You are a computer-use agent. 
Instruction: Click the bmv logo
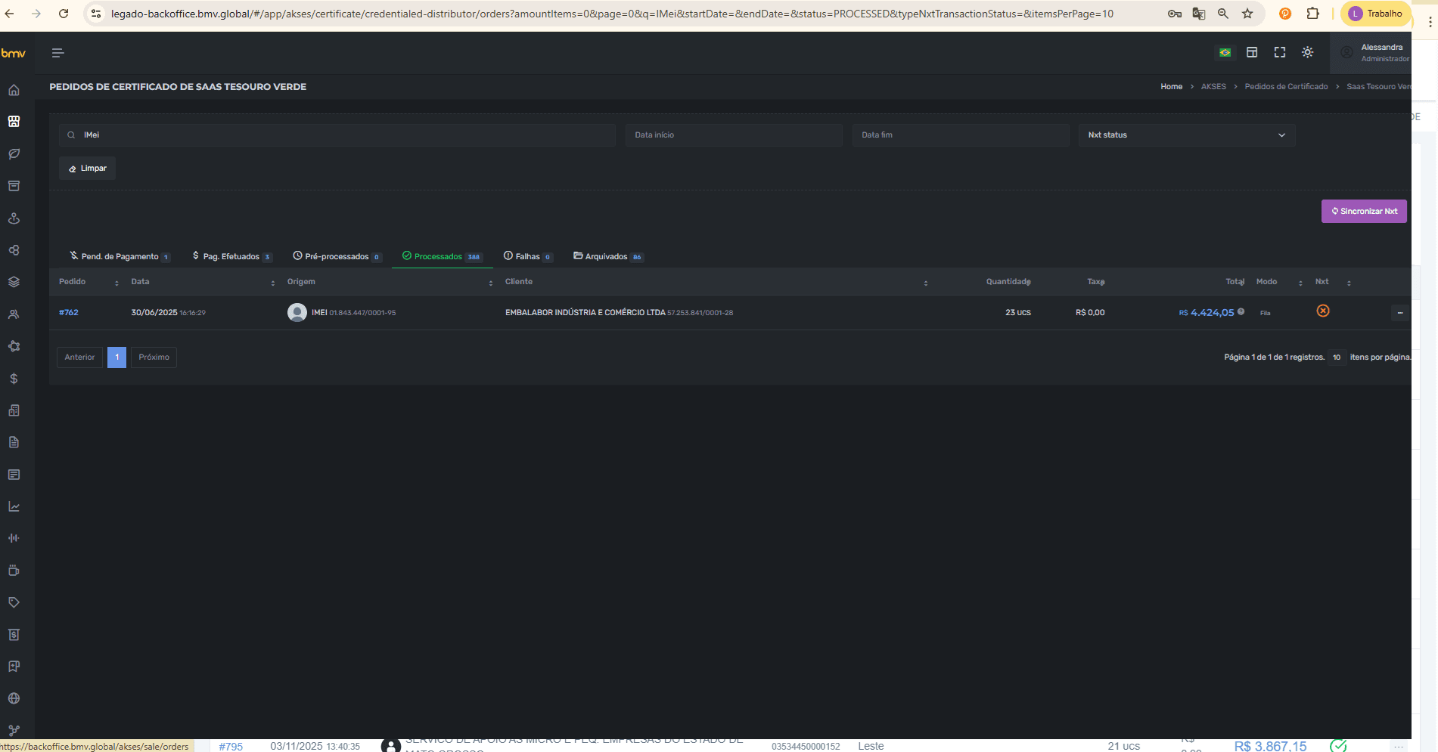point(14,53)
